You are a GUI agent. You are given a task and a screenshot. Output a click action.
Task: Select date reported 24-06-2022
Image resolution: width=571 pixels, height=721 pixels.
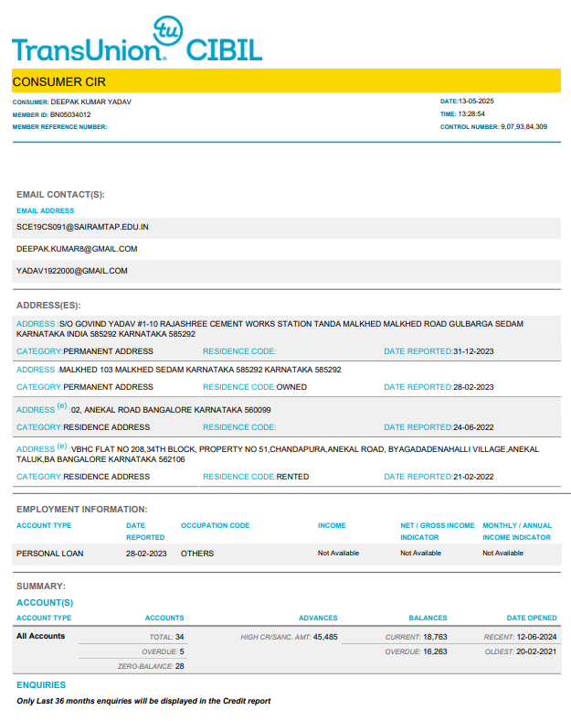(x=473, y=427)
